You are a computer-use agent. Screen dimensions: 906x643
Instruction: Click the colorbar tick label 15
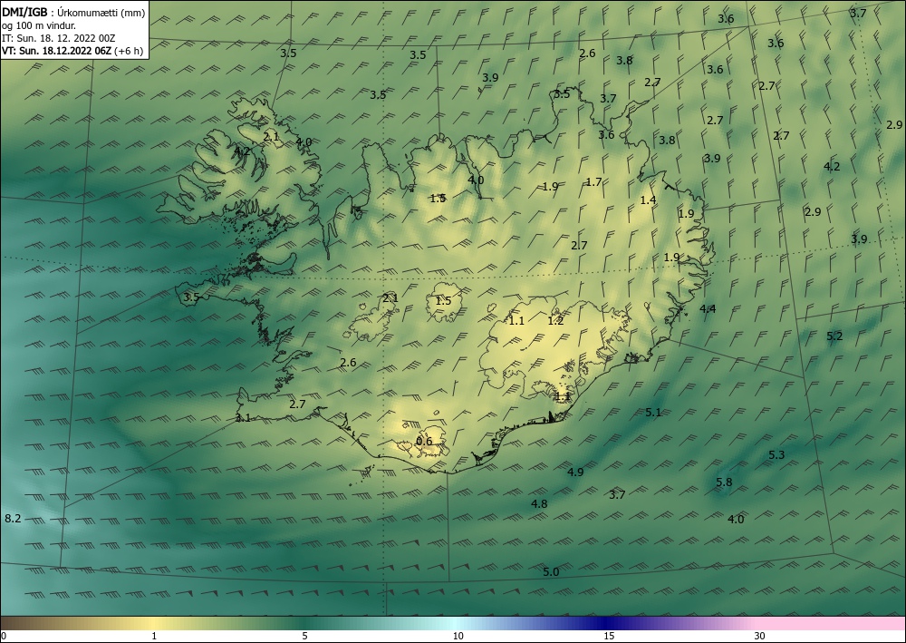click(x=609, y=637)
